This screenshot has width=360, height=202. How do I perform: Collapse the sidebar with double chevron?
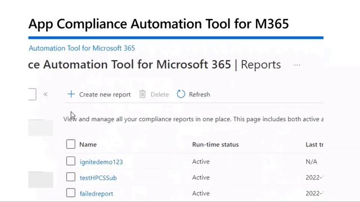click(46, 94)
